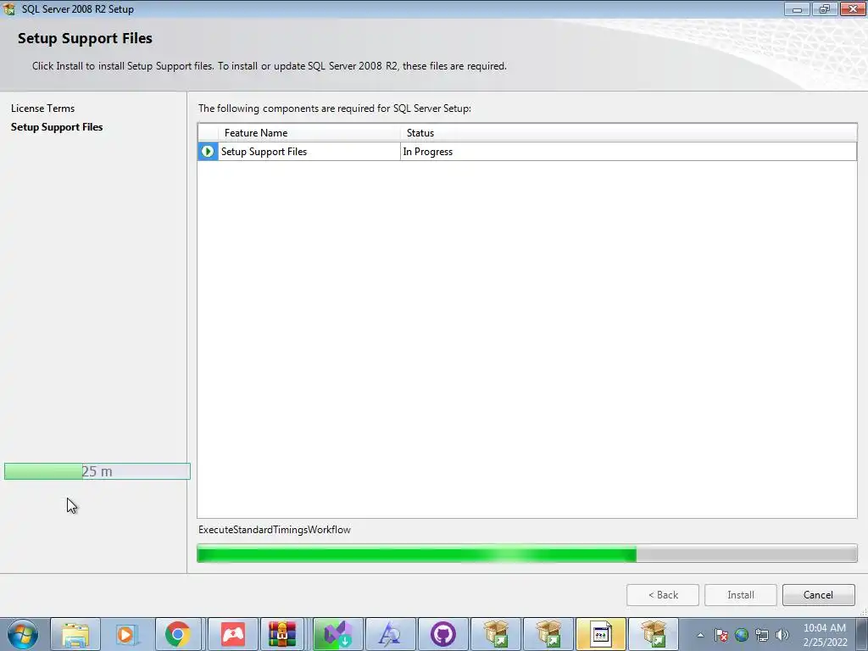
Task: Click the window resize grip below the Cancel button
Action: tap(862, 613)
